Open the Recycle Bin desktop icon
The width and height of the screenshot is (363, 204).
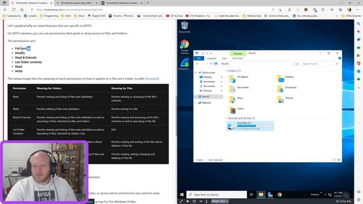[x=184, y=27]
